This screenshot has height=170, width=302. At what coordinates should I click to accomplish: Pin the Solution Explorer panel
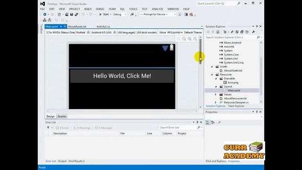point(257,26)
